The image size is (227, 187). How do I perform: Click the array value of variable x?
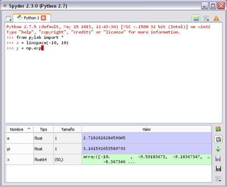coord(147,159)
